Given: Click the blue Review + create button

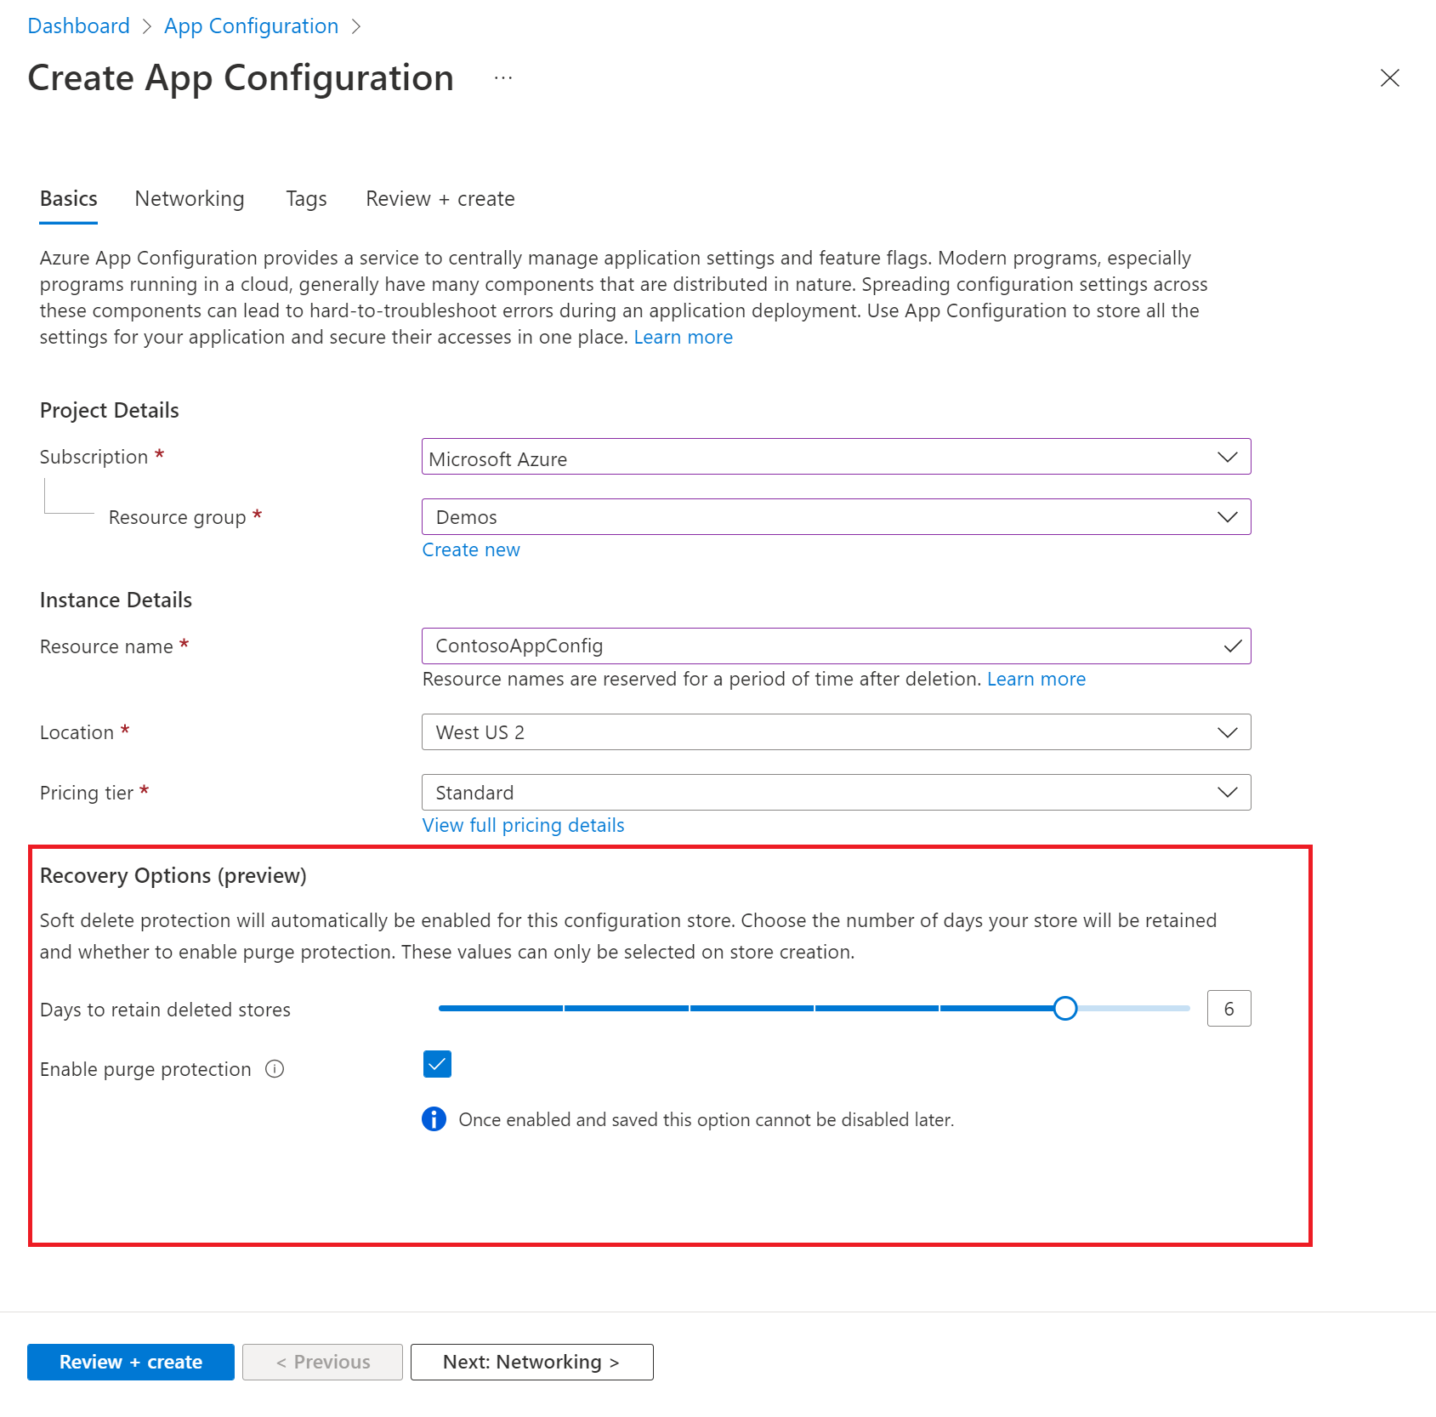Looking at the screenshot, I should point(131,1362).
